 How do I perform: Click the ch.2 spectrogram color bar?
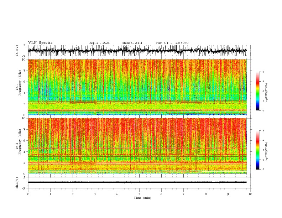pyautogui.click(x=257, y=150)
